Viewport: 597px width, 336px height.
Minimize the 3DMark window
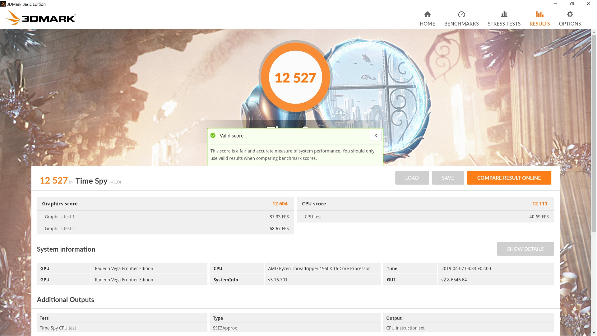click(x=555, y=4)
